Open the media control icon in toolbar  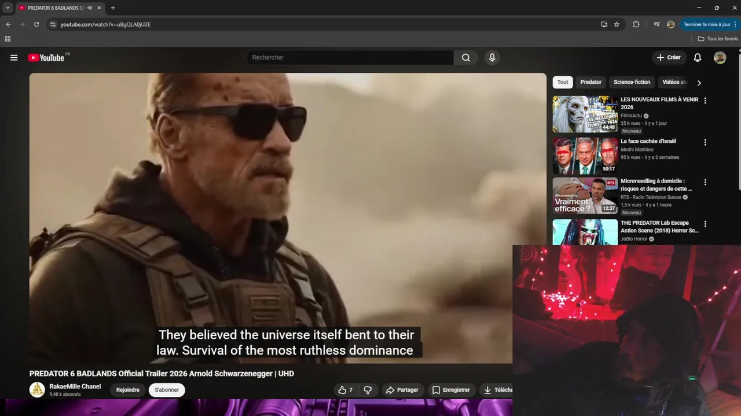pos(656,24)
